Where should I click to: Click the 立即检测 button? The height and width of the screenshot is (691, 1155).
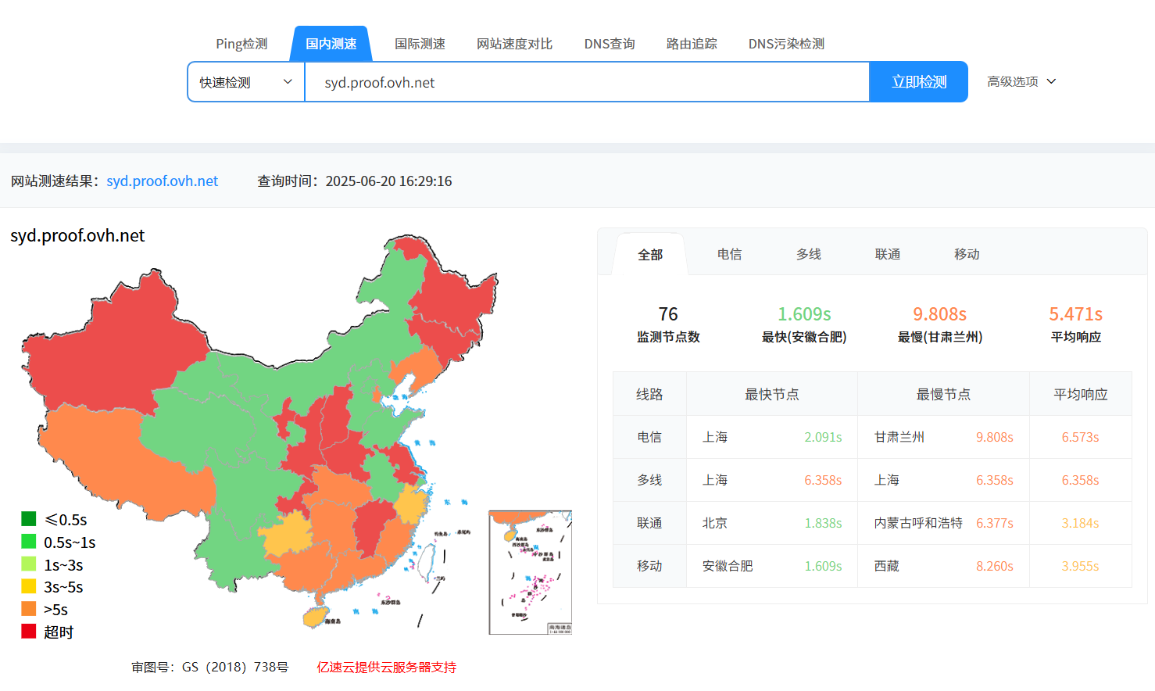pos(919,82)
